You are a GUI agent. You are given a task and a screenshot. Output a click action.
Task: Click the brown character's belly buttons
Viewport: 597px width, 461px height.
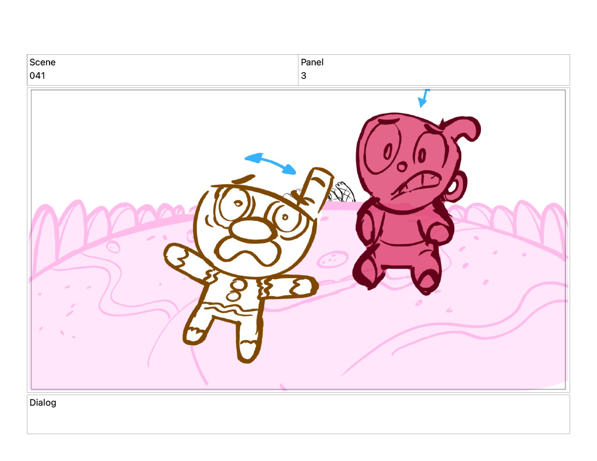238,287
